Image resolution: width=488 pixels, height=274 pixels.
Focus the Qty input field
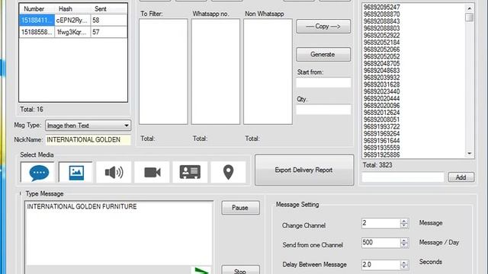(323, 110)
